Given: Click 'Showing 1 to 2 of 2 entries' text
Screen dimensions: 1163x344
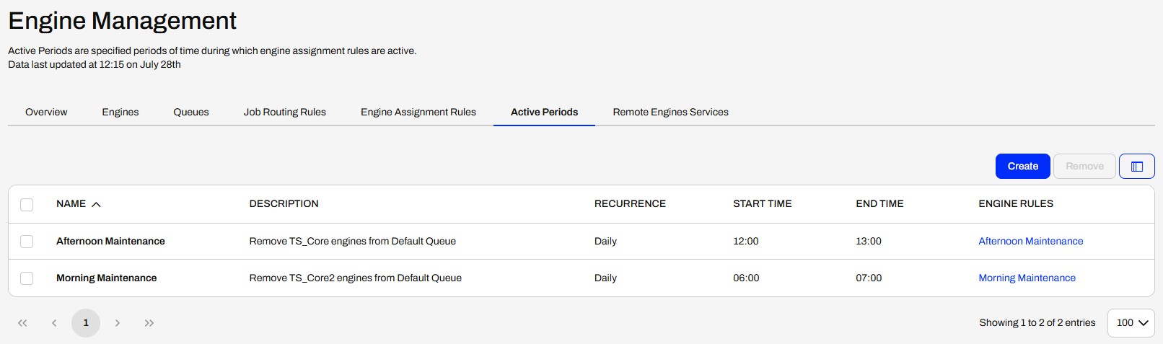Looking at the screenshot, I should [x=1037, y=323].
